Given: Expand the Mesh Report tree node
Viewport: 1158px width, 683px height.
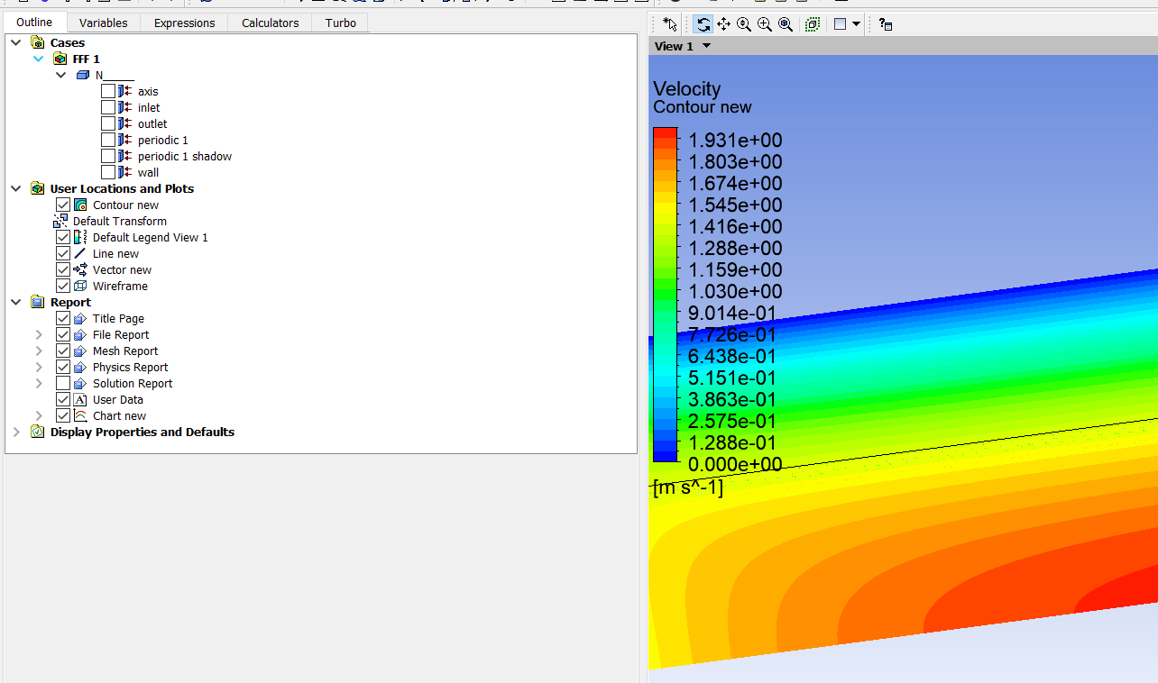Looking at the screenshot, I should tap(39, 351).
